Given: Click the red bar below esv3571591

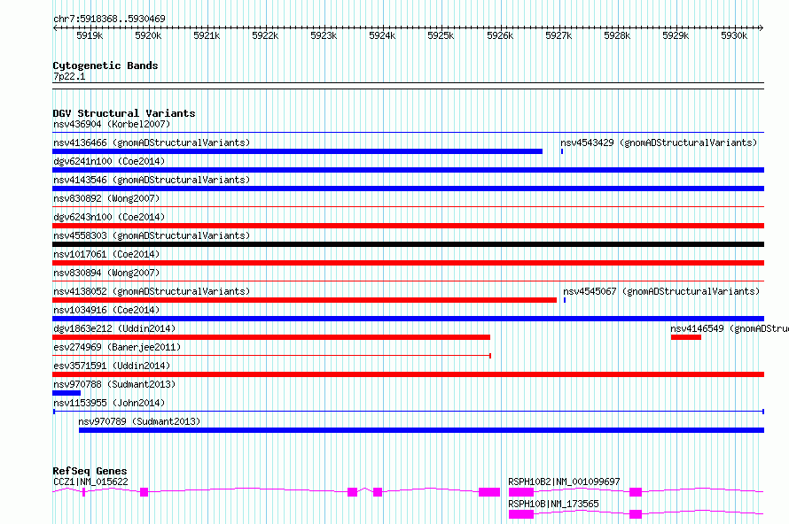Looking at the screenshot, I should pos(408,374).
